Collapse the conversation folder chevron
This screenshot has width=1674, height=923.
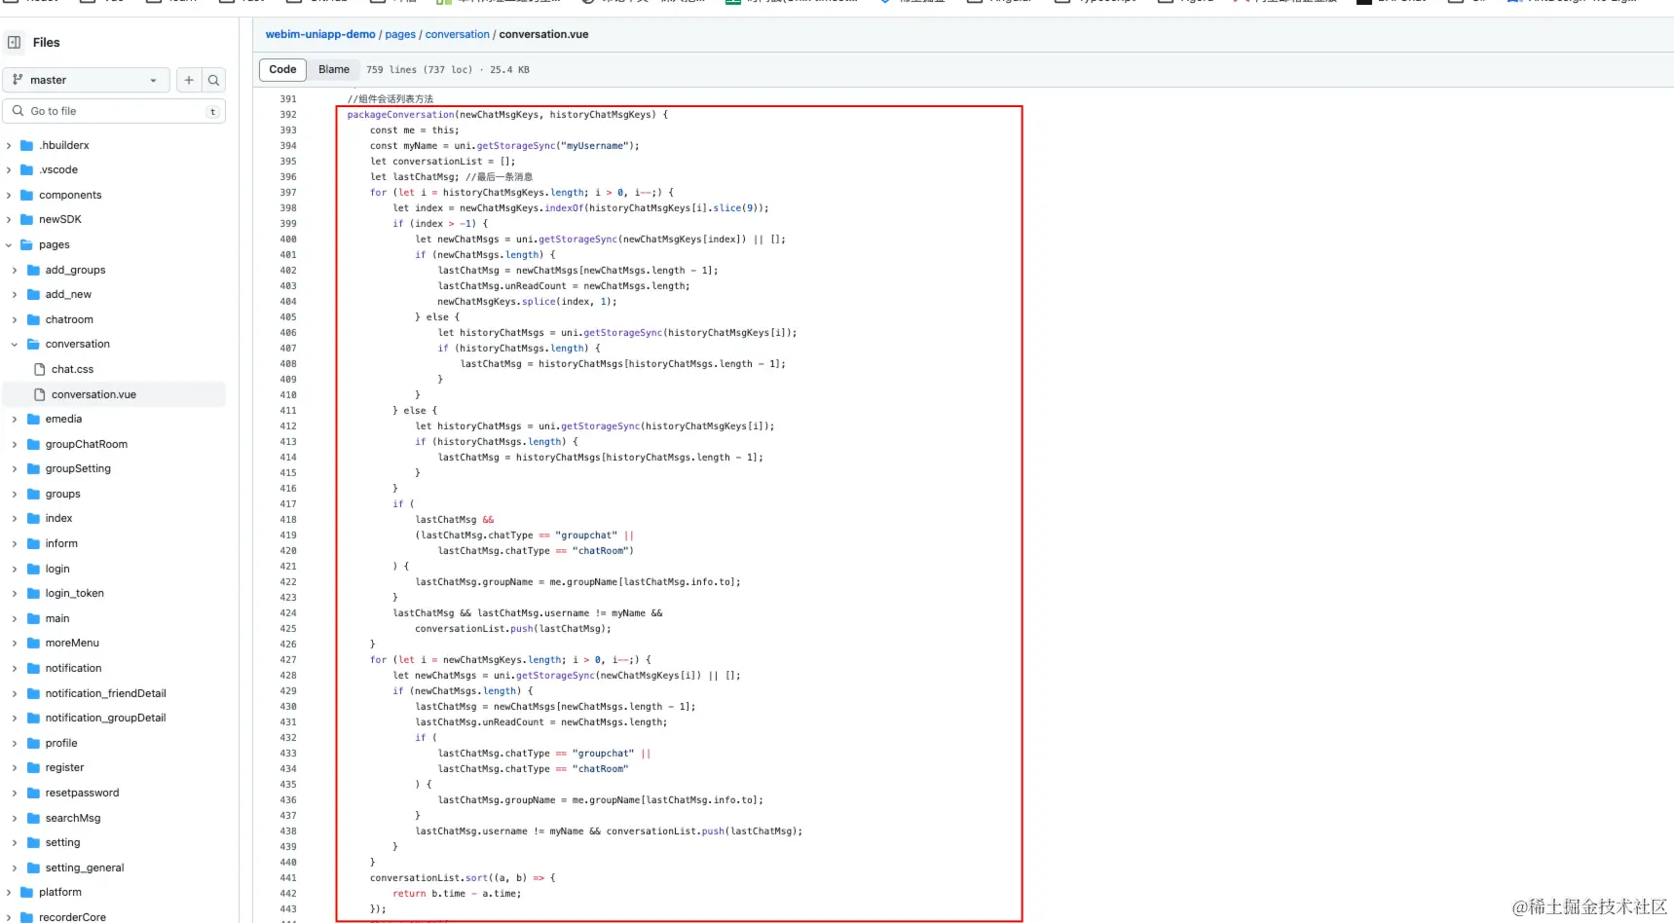[x=15, y=344]
